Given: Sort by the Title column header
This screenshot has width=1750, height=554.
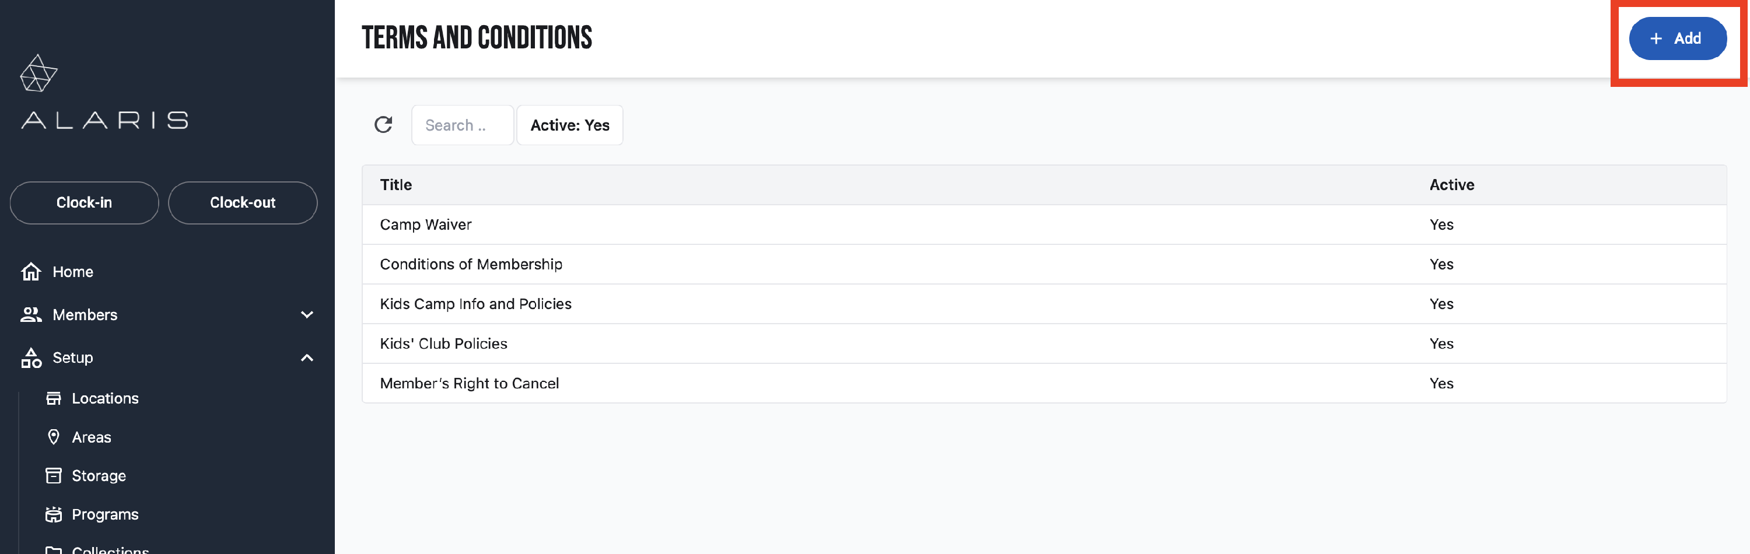Looking at the screenshot, I should (x=396, y=185).
